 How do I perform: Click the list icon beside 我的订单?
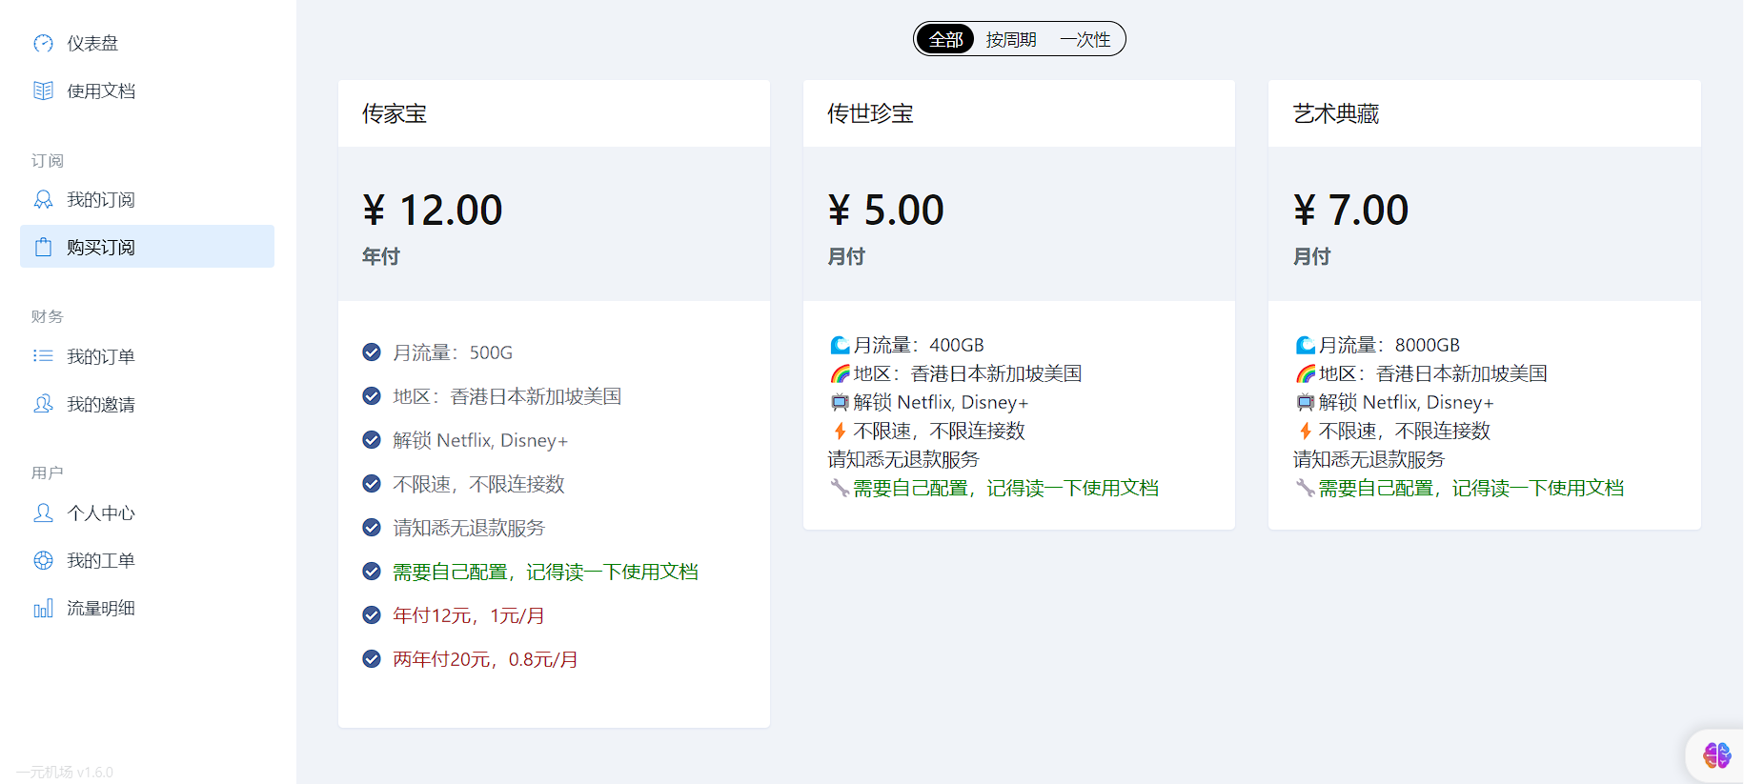coord(43,356)
